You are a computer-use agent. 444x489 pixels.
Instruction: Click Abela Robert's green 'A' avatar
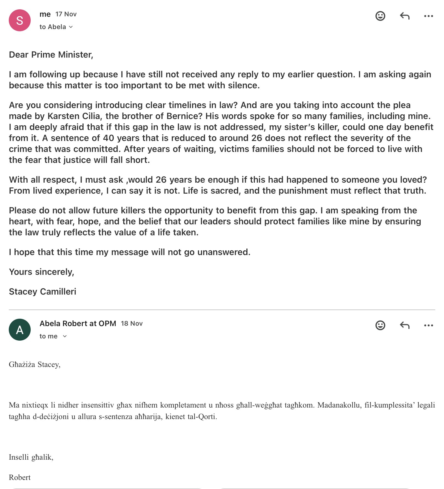(19, 330)
